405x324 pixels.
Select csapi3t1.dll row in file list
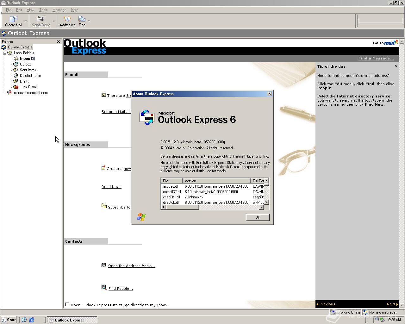[212, 197]
